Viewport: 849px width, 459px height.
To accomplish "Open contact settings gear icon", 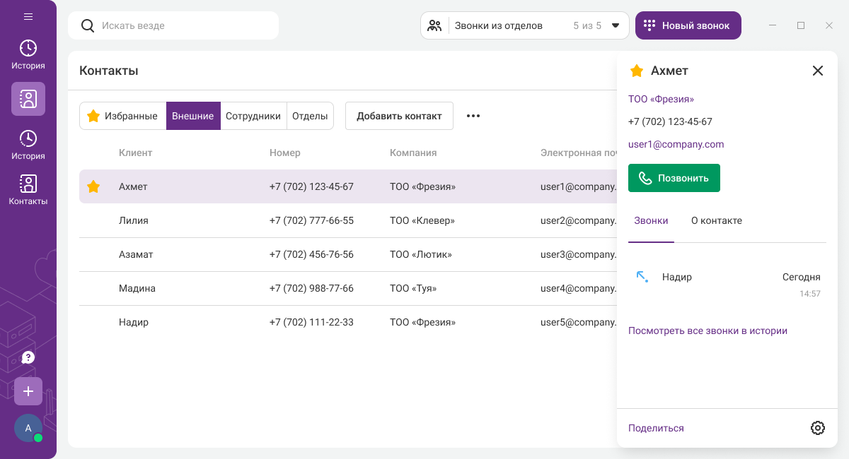I will coord(818,428).
